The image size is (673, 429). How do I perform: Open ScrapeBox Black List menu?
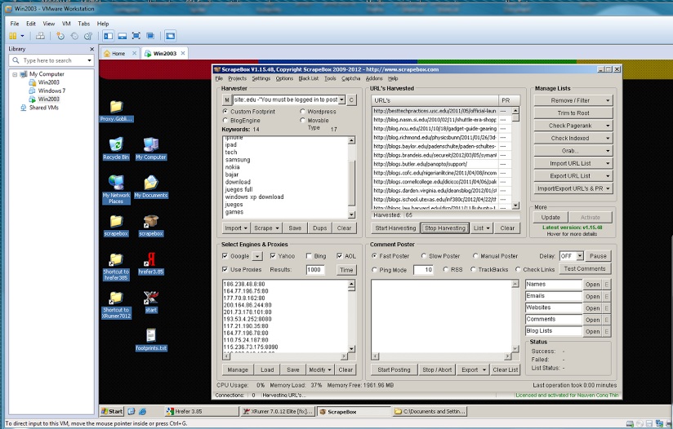309,78
